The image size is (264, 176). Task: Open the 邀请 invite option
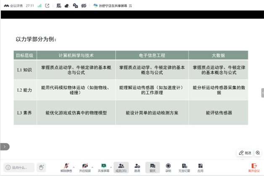137,167
